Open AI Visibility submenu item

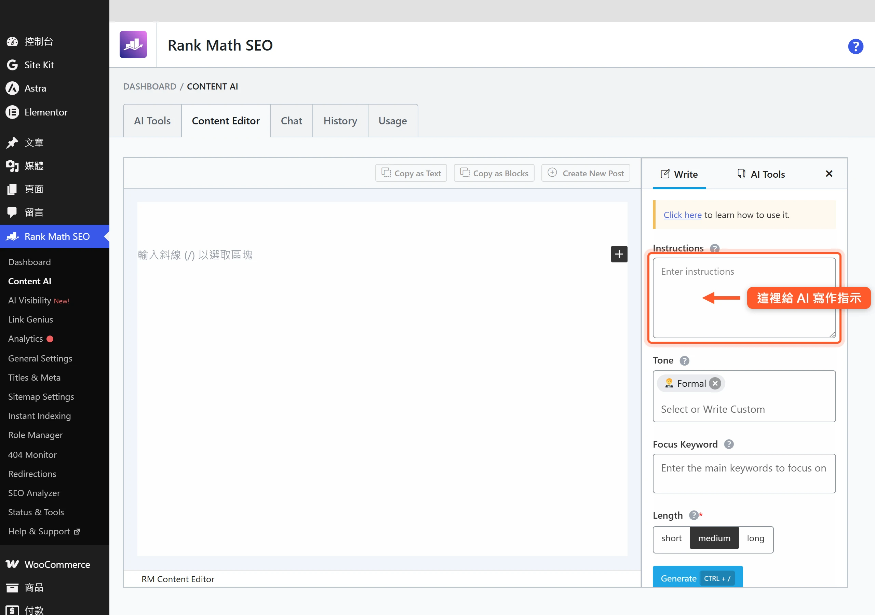click(x=39, y=300)
